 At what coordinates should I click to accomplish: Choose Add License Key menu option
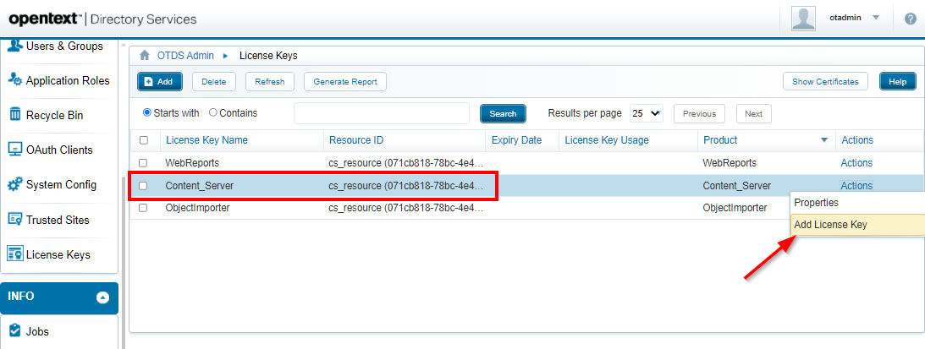[x=830, y=225]
